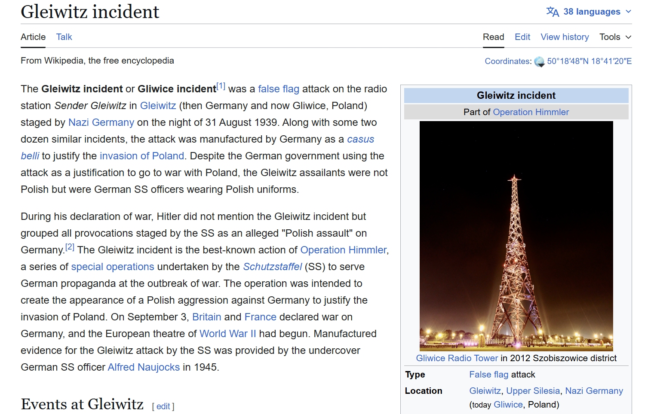Open the Tools dropdown menu
This screenshot has width=657, height=414.
[615, 37]
